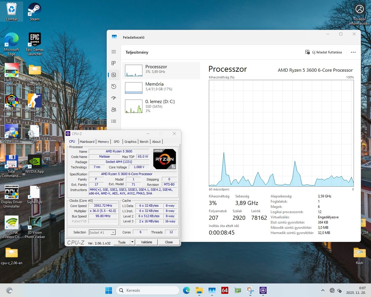Click the Core Voltage value 1.068 V
The image size is (371, 297).
(139, 167)
